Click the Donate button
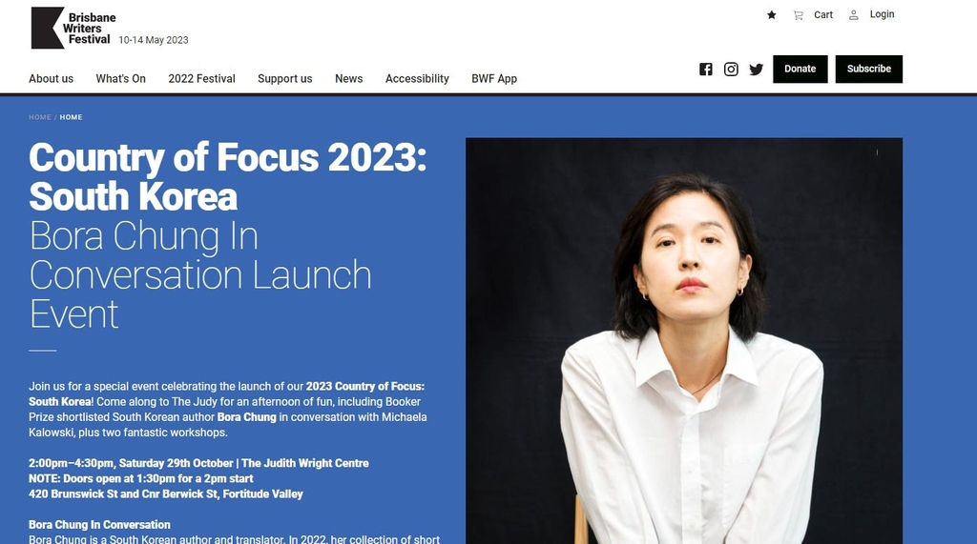The height and width of the screenshot is (544, 977). pyautogui.click(x=800, y=70)
